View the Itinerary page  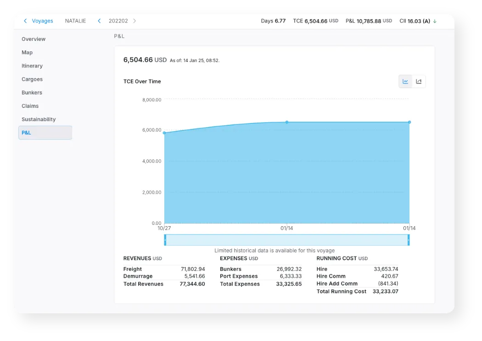coord(32,66)
